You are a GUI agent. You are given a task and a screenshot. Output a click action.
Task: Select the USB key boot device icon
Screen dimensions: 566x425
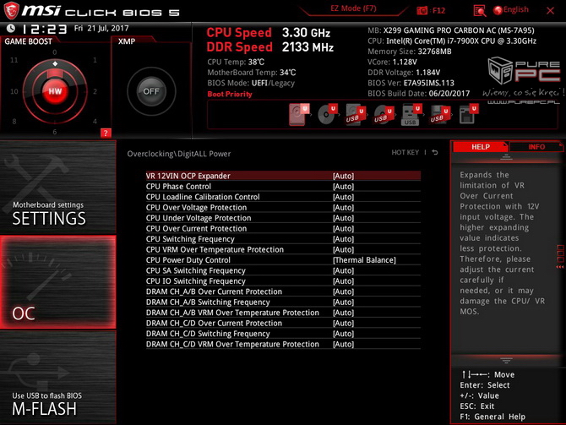tap(411, 115)
